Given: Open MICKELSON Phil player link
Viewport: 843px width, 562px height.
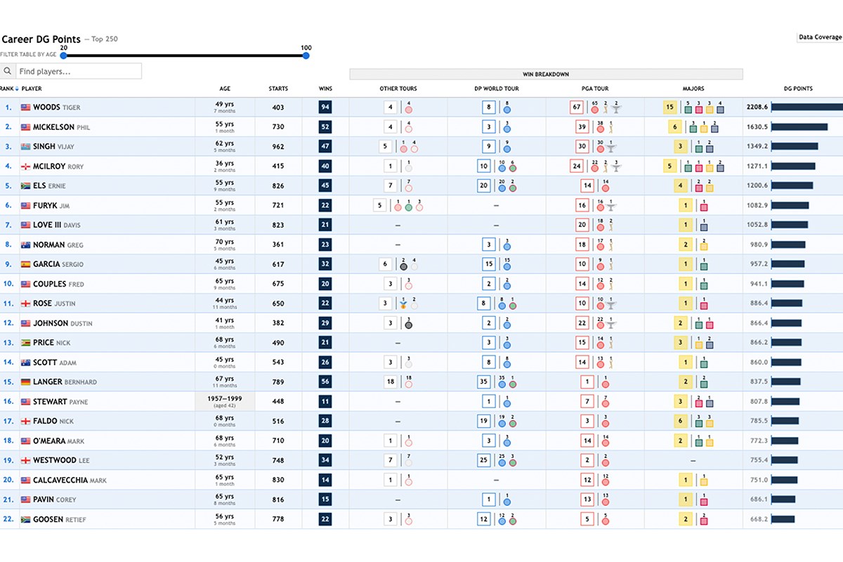Looking at the screenshot, I should 62,127.
